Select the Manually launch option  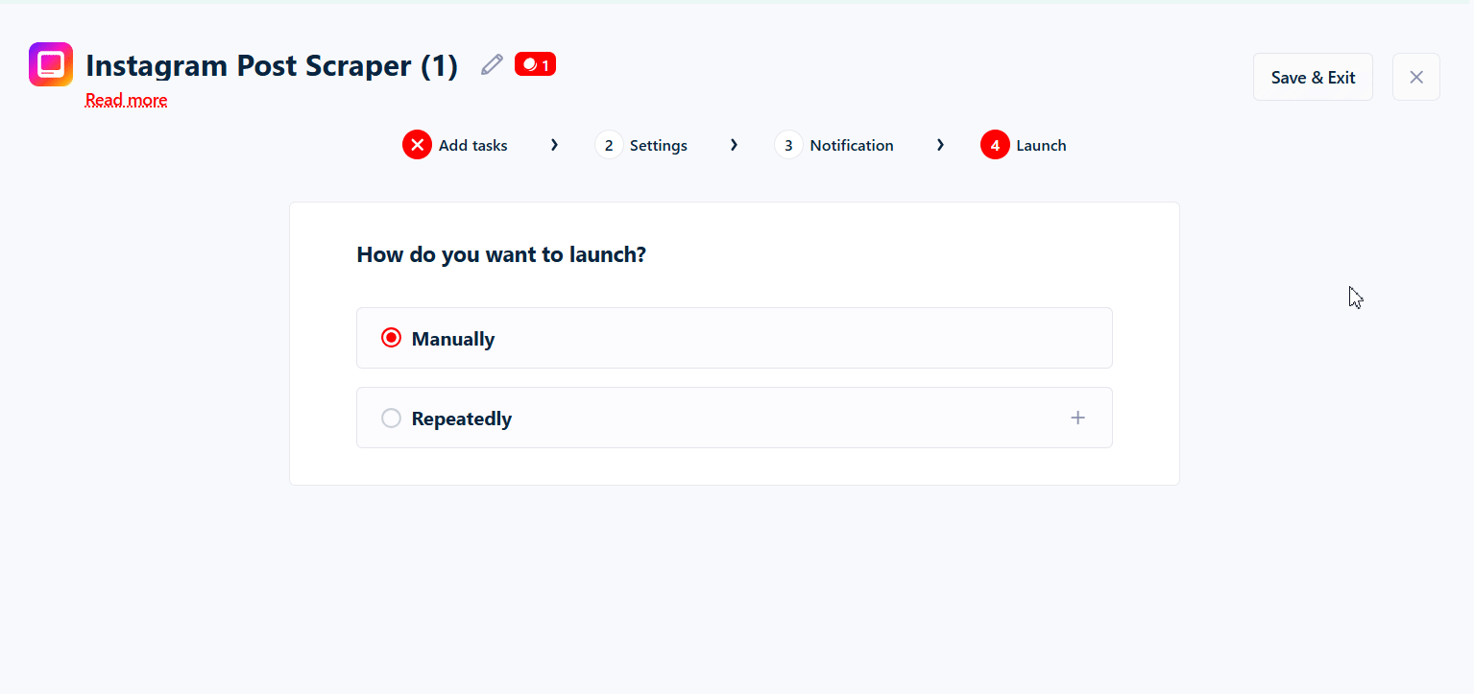pos(391,337)
